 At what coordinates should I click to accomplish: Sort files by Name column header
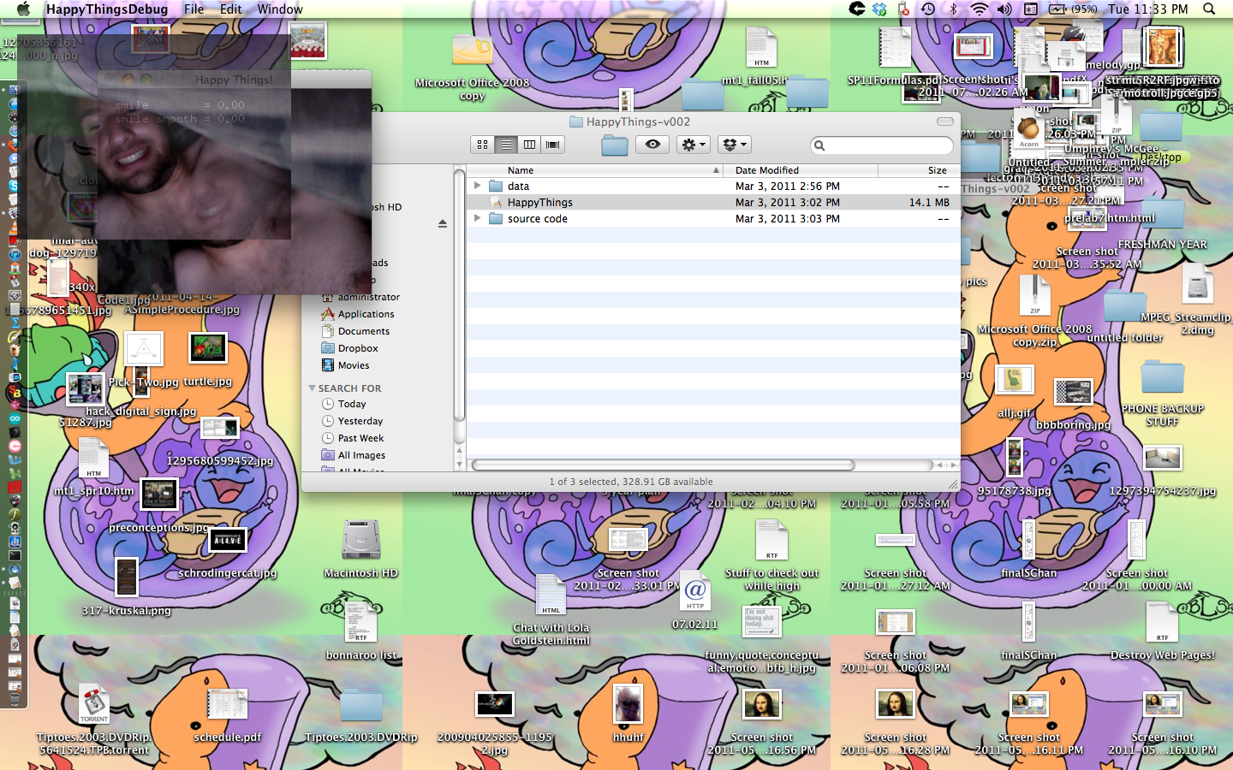(597, 170)
